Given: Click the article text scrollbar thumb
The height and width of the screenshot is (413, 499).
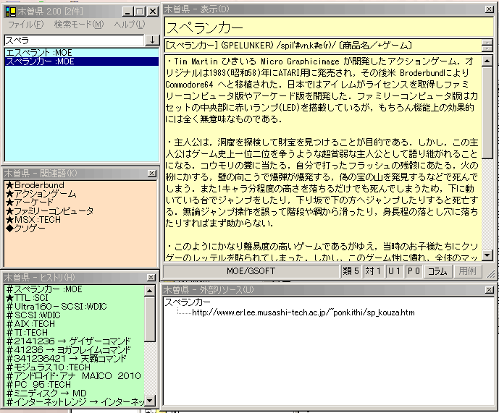Looking at the screenshot, I should [x=487, y=112].
